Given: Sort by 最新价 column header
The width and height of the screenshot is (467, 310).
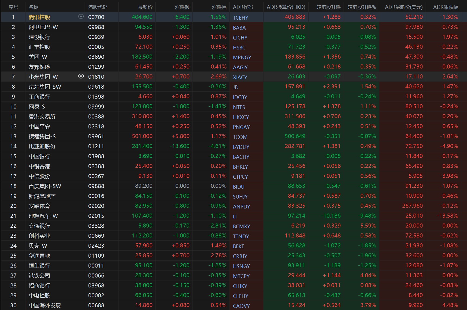Looking at the screenshot, I should point(145,7).
